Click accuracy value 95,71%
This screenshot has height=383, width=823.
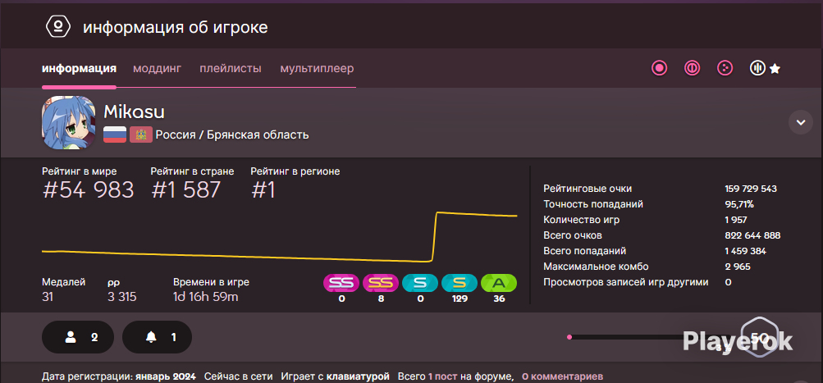tap(739, 204)
